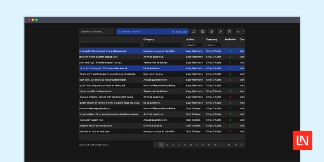Open the per-page count dropdown showing 15

240,32
